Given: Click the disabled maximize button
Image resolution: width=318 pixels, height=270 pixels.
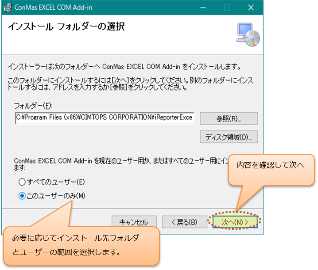Looking at the screenshot, I should [x=227, y=8].
